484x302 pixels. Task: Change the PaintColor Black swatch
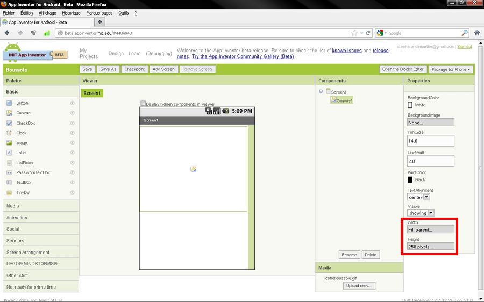[410, 179]
